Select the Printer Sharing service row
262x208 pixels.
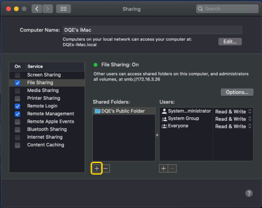click(x=47, y=98)
